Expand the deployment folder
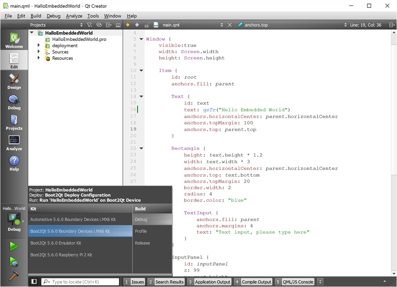This screenshot has width=397, height=287. (39, 46)
